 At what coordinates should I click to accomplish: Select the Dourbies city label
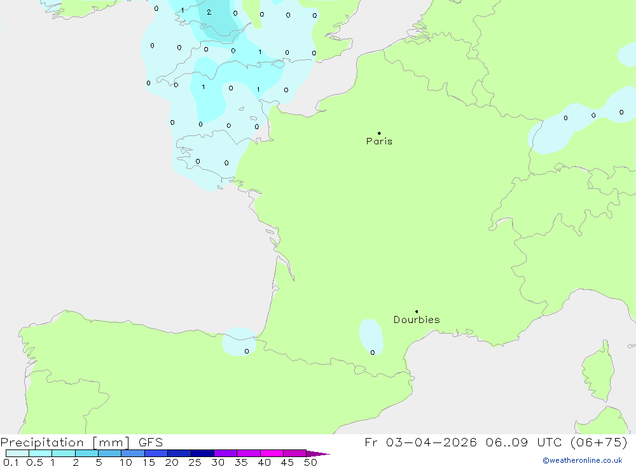click(417, 320)
